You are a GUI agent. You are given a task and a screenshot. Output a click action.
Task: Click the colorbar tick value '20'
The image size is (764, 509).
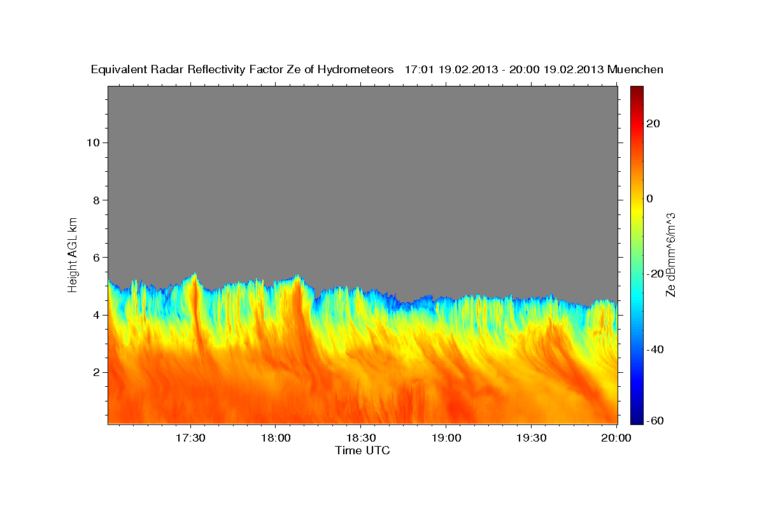[652, 124]
